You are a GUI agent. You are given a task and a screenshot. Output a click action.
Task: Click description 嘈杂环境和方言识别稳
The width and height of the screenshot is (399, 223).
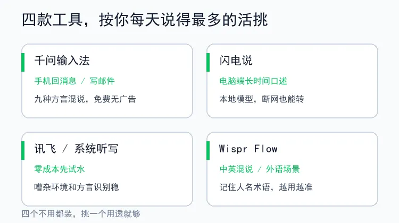77,187
